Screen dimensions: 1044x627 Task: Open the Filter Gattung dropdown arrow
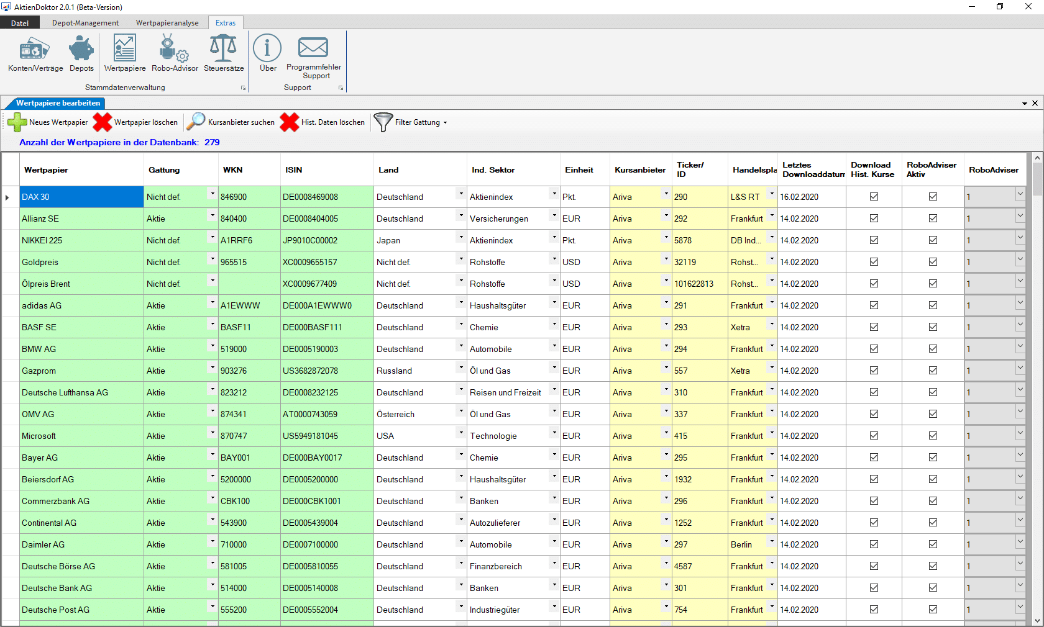coord(445,123)
